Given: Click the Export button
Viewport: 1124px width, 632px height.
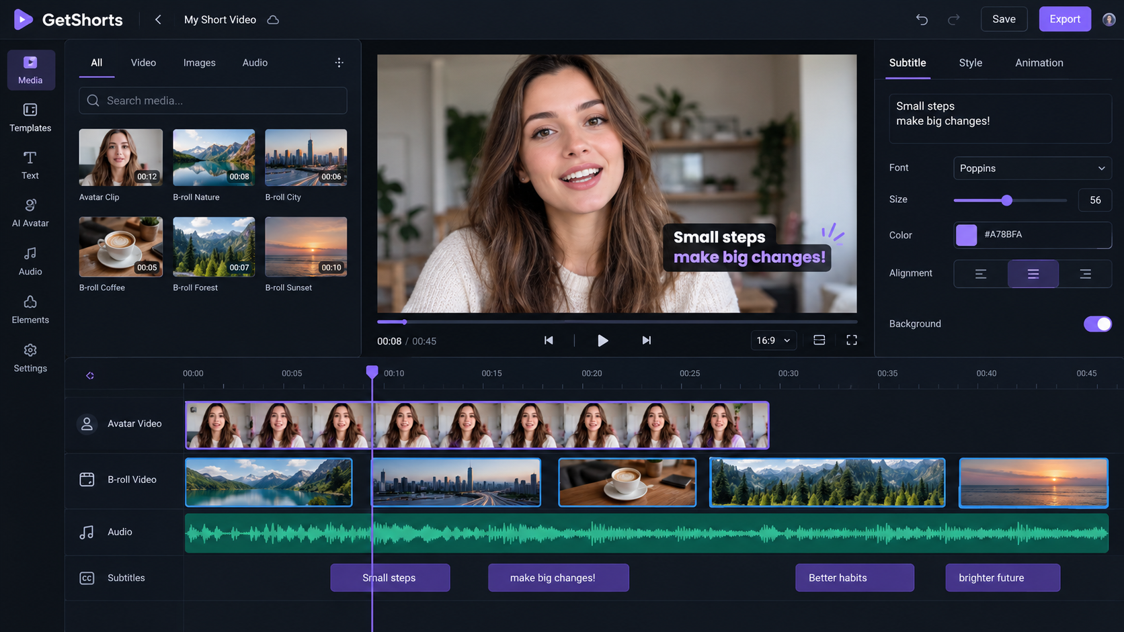Looking at the screenshot, I should click(x=1065, y=19).
